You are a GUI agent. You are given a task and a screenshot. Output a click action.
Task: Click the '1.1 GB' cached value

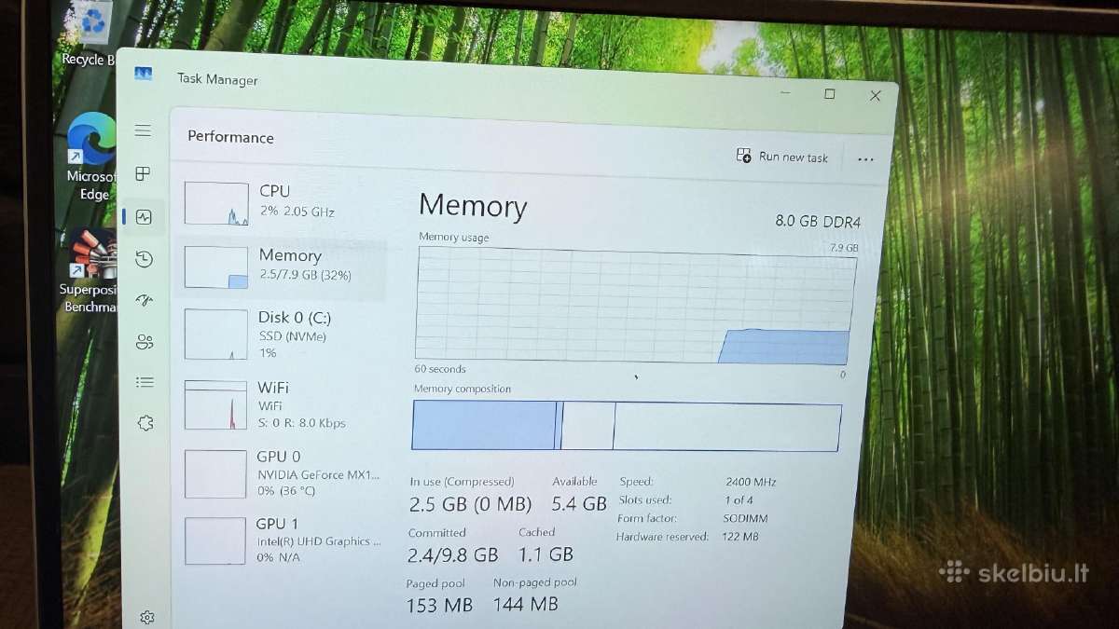point(546,554)
